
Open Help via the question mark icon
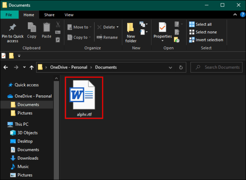pyautogui.click(x=242, y=15)
